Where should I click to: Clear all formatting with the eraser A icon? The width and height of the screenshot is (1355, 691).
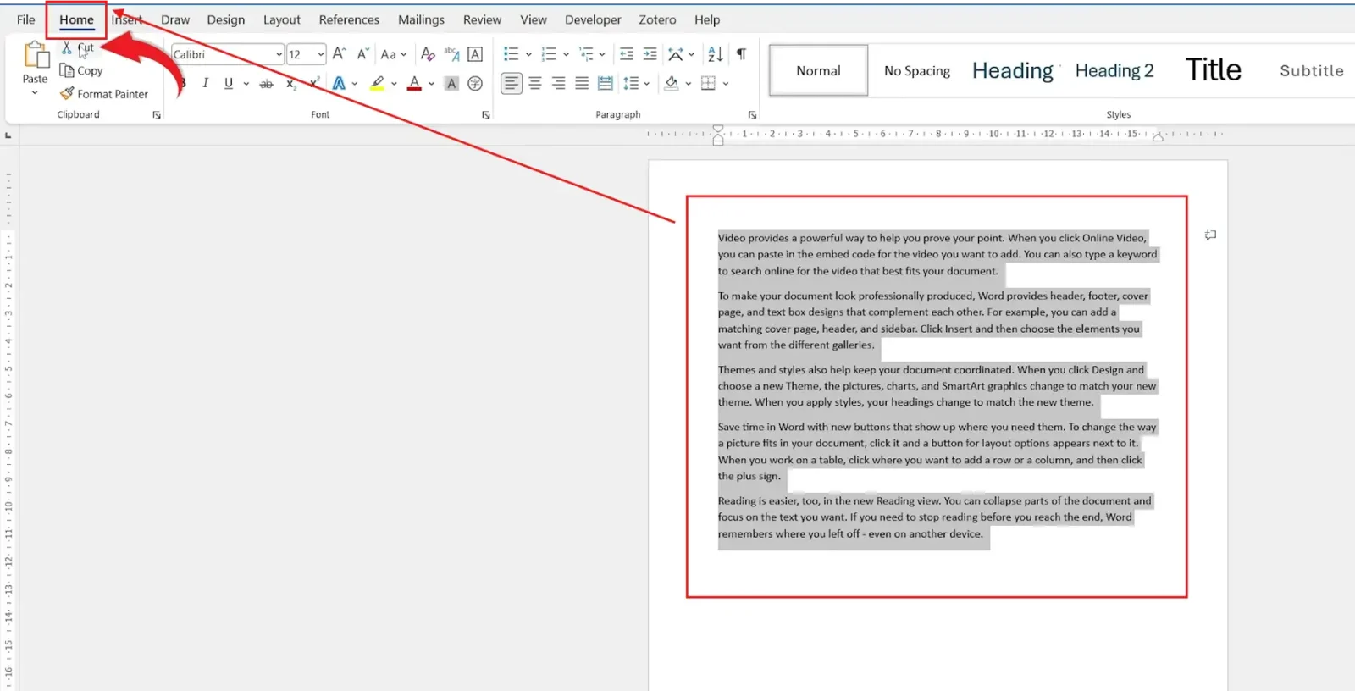(x=428, y=54)
